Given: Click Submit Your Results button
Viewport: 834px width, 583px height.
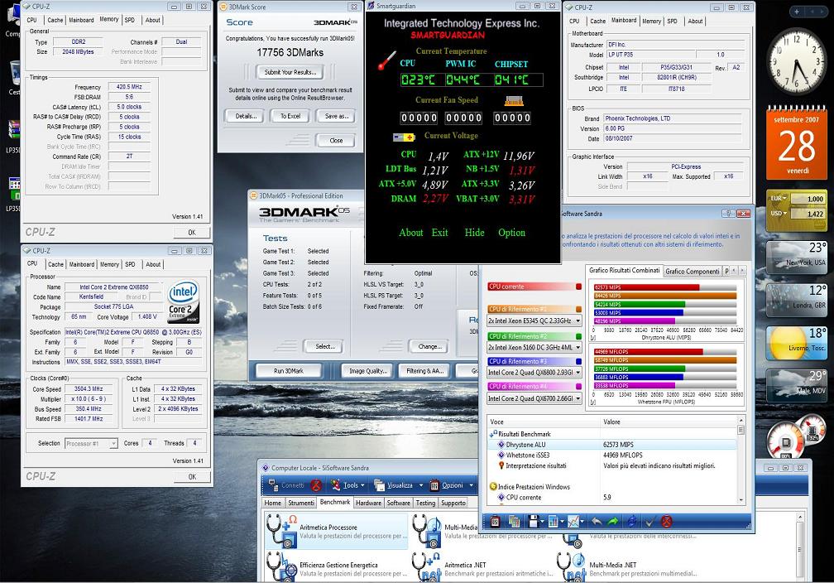Looking at the screenshot, I should [x=290, y=72].
